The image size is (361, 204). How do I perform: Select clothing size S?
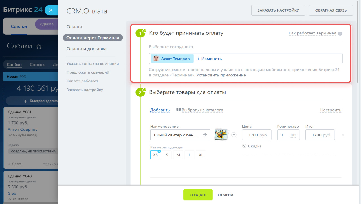167,155
